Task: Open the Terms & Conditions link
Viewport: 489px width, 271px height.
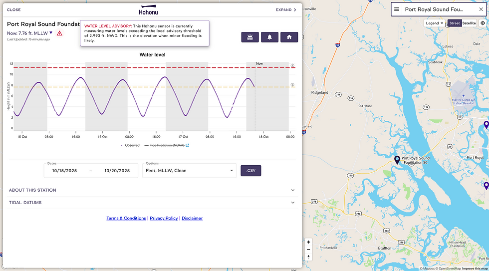Action: 126,218
